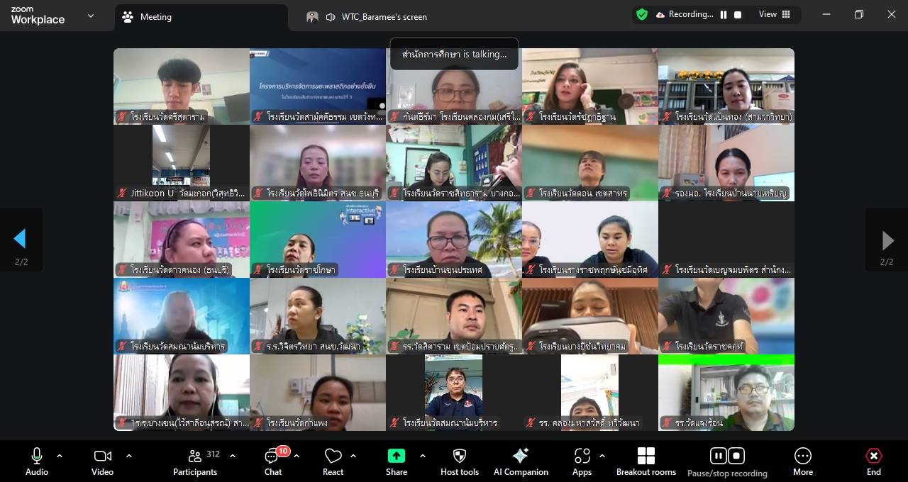
Task: Toggle microphone with Audio button
Action: tap(37, 461)
